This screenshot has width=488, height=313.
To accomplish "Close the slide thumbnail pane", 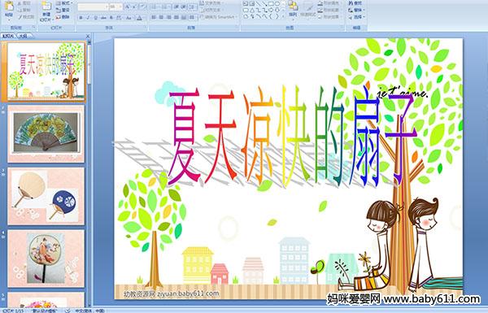I will coord(88,36).
